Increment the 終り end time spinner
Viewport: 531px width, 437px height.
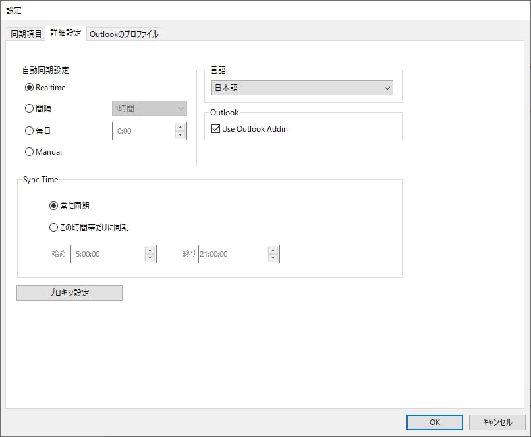(x=273, y=251)
